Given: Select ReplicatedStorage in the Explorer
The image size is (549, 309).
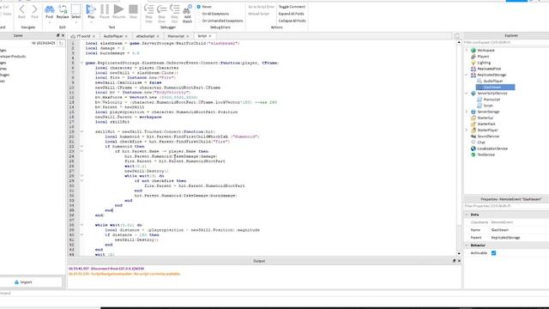Looking at the screenshot, I should click(492, 75).
